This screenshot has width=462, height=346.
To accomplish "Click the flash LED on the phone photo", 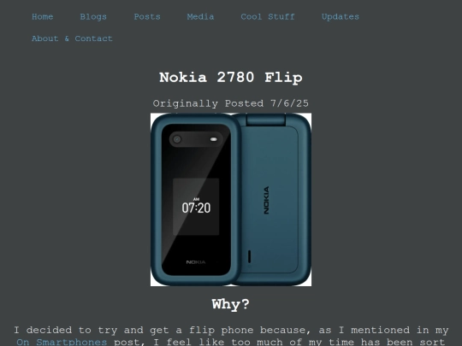I will [x=214, y=139].
